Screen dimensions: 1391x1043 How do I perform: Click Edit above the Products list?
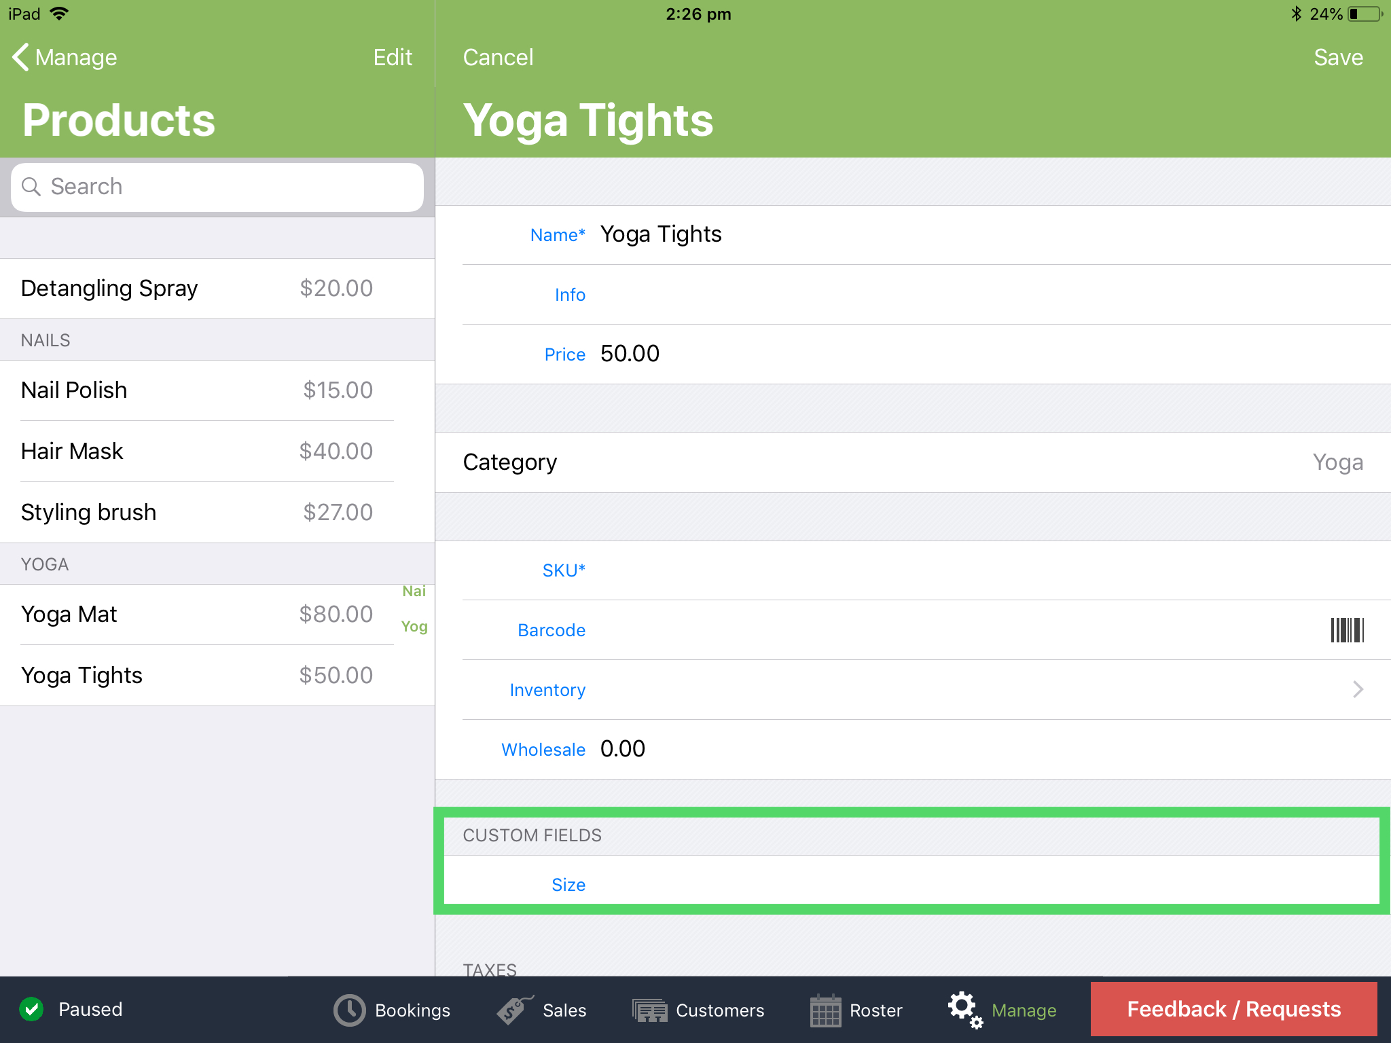393,57
